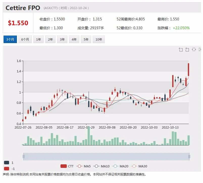The height and width of the screenshot is (183, 203).
Task: Click the latest tall red candlestick
Action: click(189, 70)
